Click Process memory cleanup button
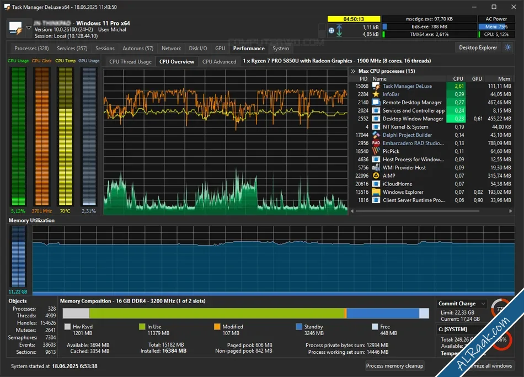Screen dimensions: 524x377 [x=395, y=365]
